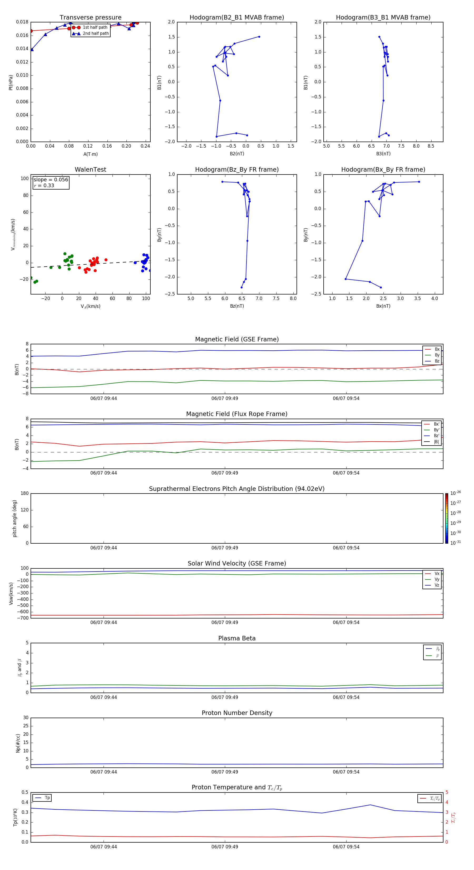Click the pitch angle distribution colorbar

446,518
